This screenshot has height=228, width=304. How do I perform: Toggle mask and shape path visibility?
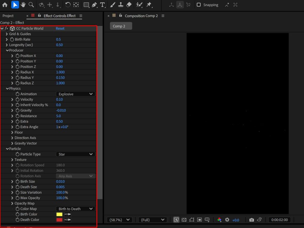coord(192,220)
